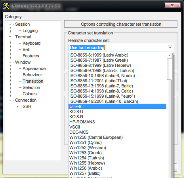
Task: Select the Connection category
Action: (26, 100)
